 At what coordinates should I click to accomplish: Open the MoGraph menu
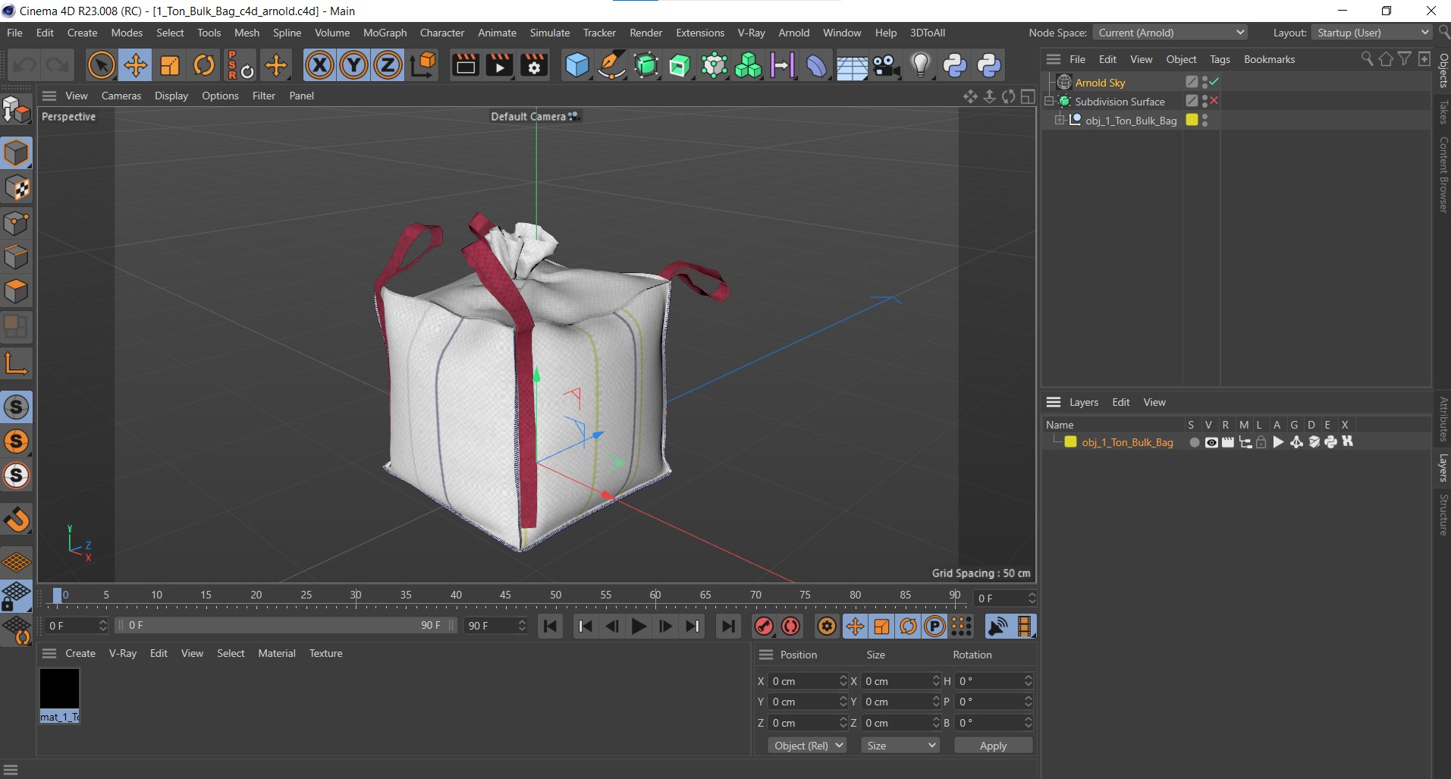tap(385, 33)
